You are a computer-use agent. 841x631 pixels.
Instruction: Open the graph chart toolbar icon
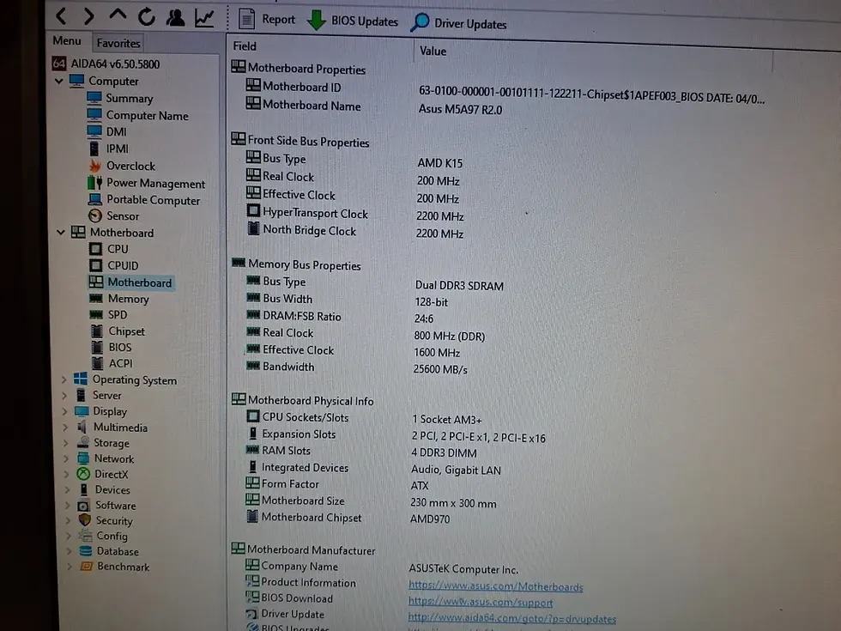(204, 18)
